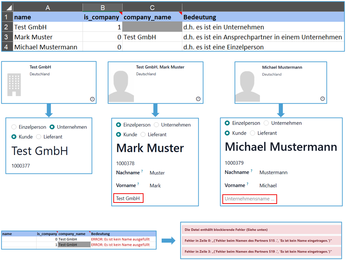Select row 3 header in the spreadsheet
This screenshot has width=346, height=261.
[x=6, y=37]
